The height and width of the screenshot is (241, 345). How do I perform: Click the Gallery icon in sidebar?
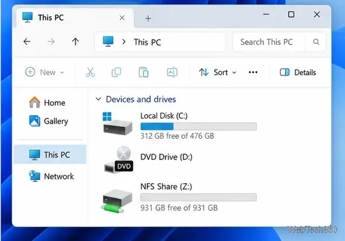[x=34, y=121]
